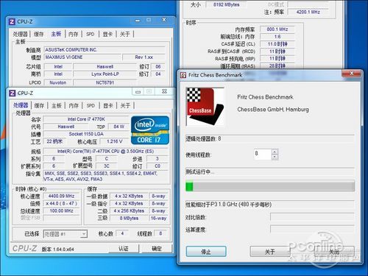Close the back CPU-Z mainboard window
Image resolution: width=368 pixels, height=276 pixels.
coord(164,20)
